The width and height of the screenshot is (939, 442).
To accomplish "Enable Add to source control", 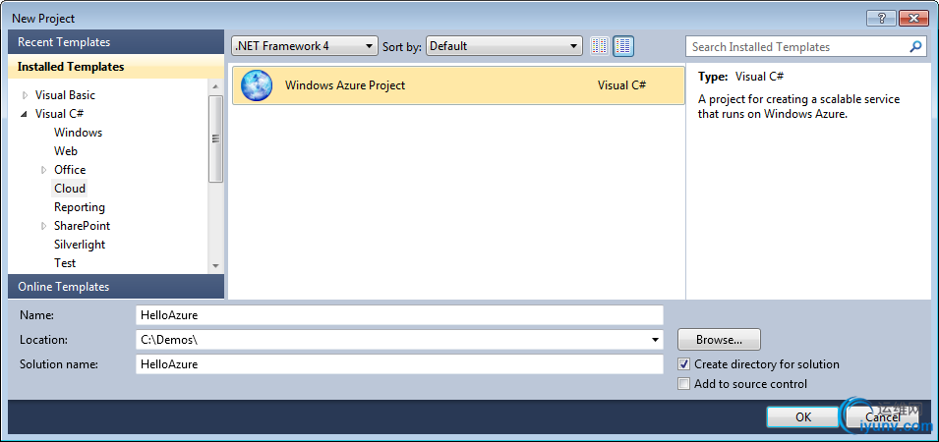I will tap(684, 384).
